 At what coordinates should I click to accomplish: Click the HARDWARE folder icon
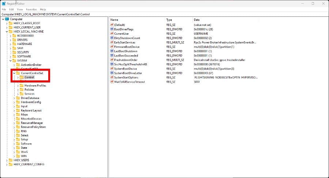pyautogui.click(x=14, y=44)
